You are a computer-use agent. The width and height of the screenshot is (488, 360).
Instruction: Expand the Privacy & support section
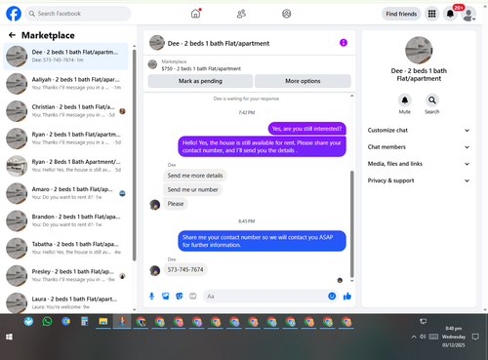(x=419, y=180)
